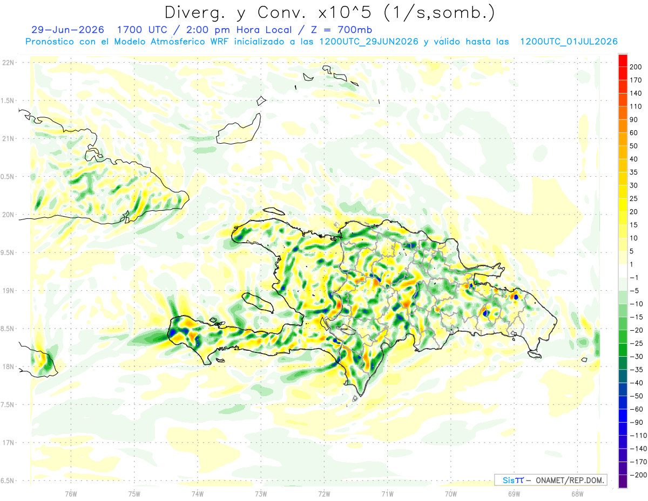The height and width of the screenshot is (501, 648).
Task: Click the '-5' colorbar value
Action: click(634, 291)
